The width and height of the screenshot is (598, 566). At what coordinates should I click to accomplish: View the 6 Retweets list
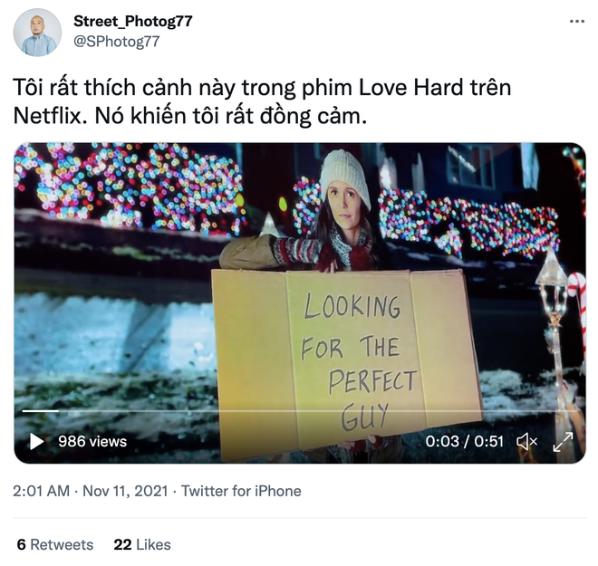click(55, 544)
